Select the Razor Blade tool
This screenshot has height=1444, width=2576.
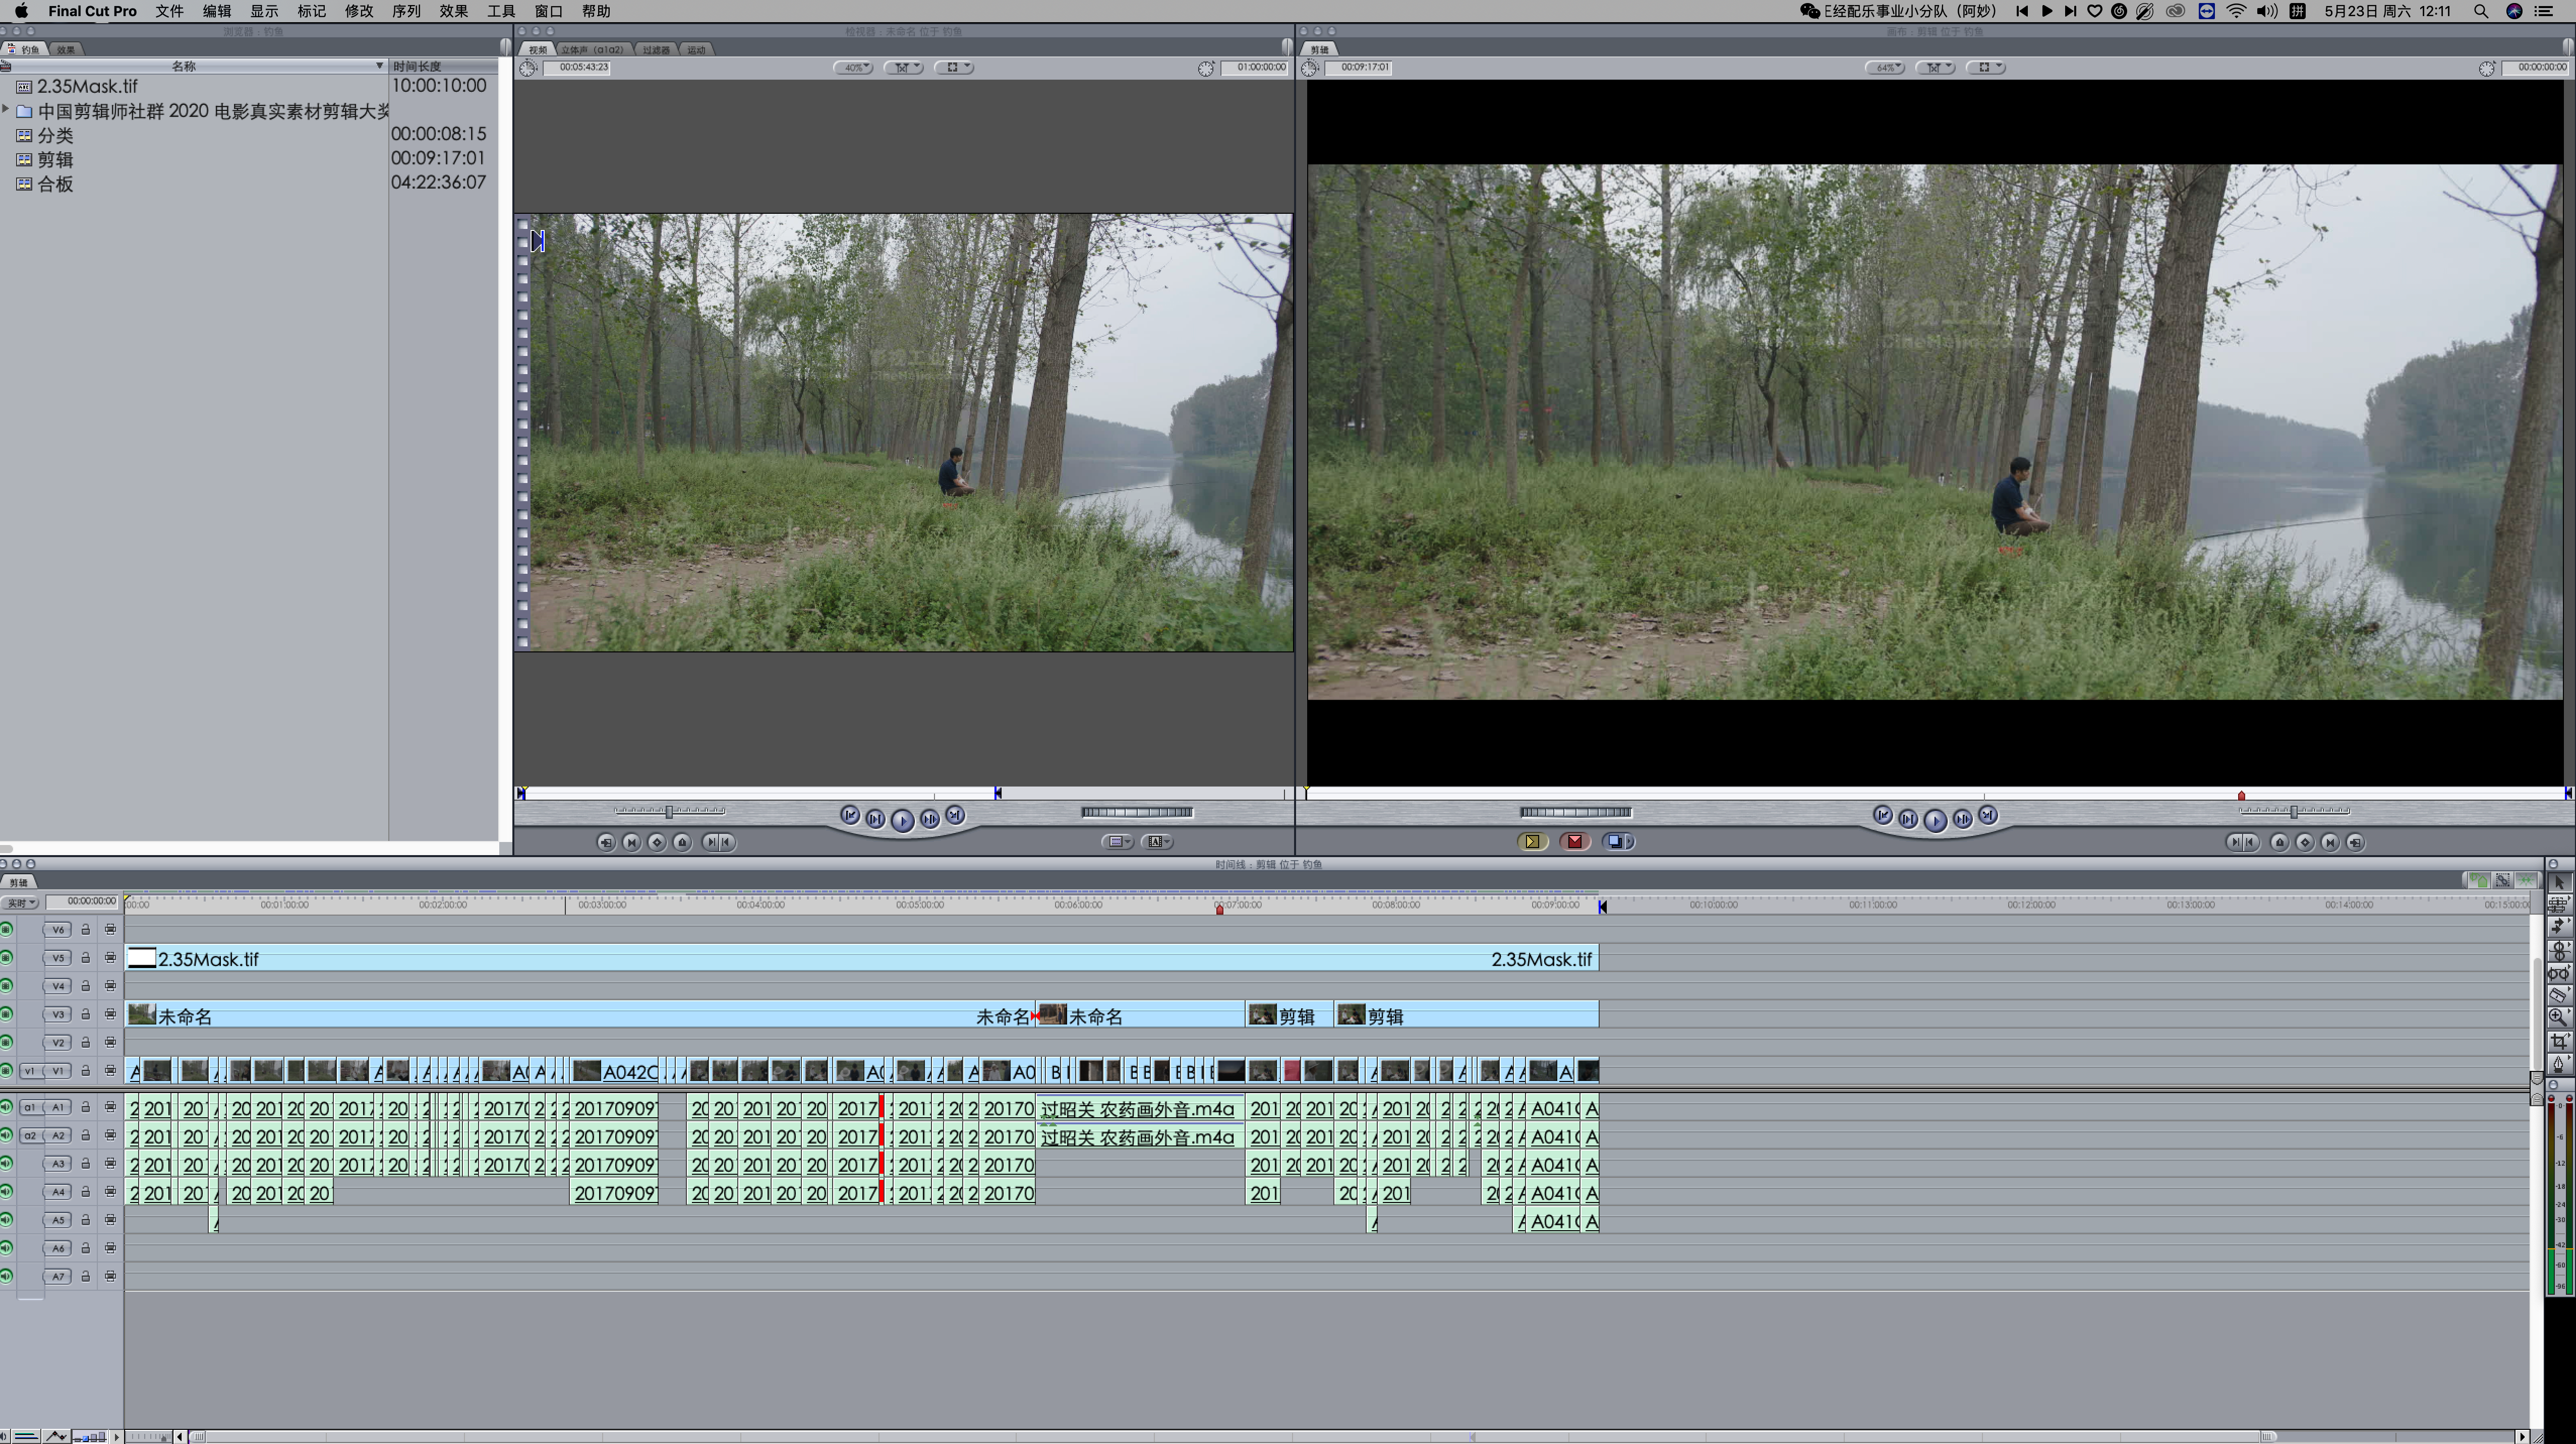pos(2558,995)
